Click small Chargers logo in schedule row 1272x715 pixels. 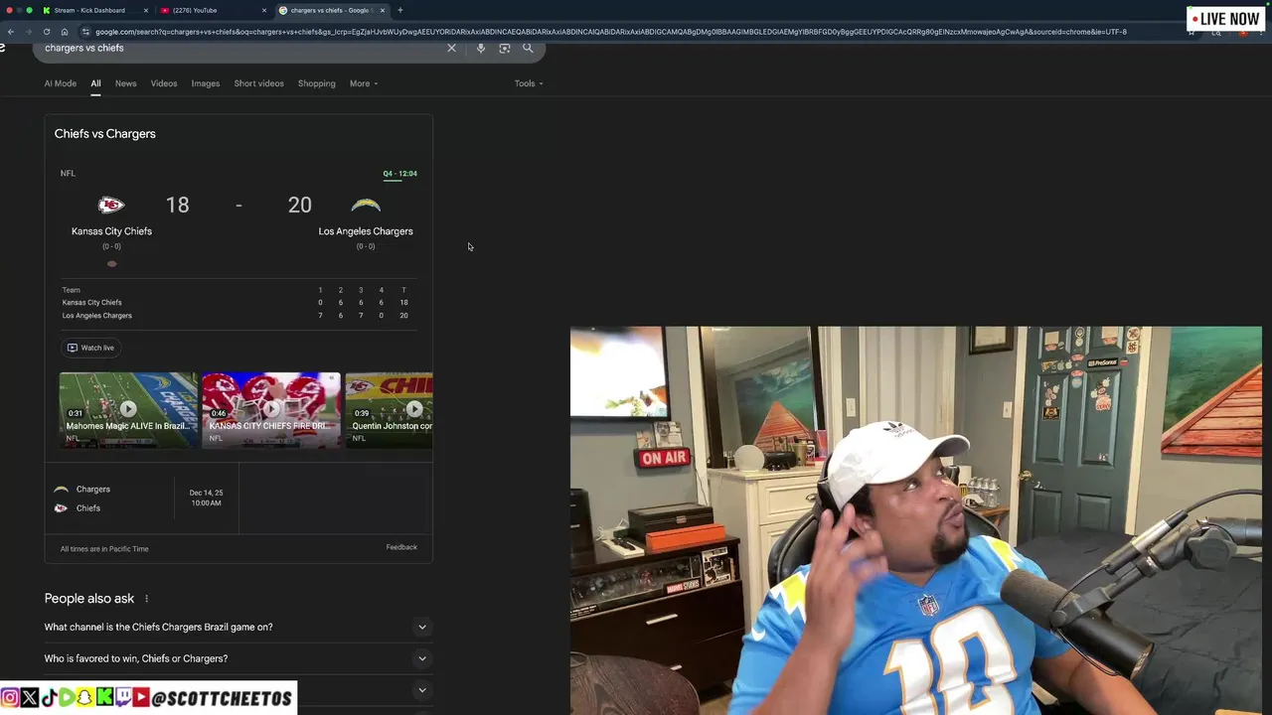(61, 490)
